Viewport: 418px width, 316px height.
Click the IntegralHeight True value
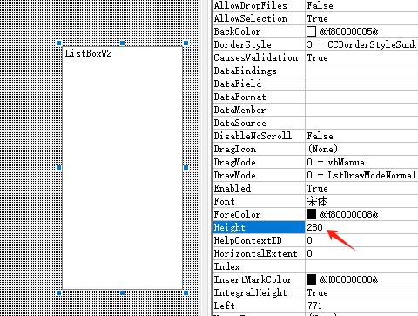317,292
